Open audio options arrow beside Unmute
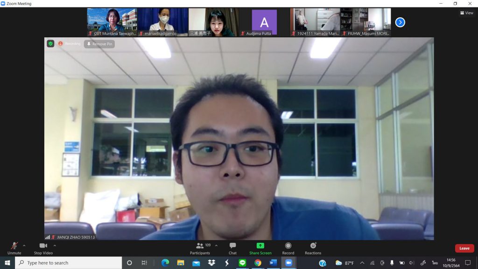478x269 pixels. point(24,246)
